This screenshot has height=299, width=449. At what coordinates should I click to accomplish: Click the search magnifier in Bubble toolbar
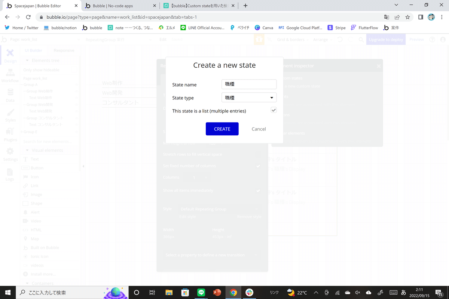click(361, 40)
